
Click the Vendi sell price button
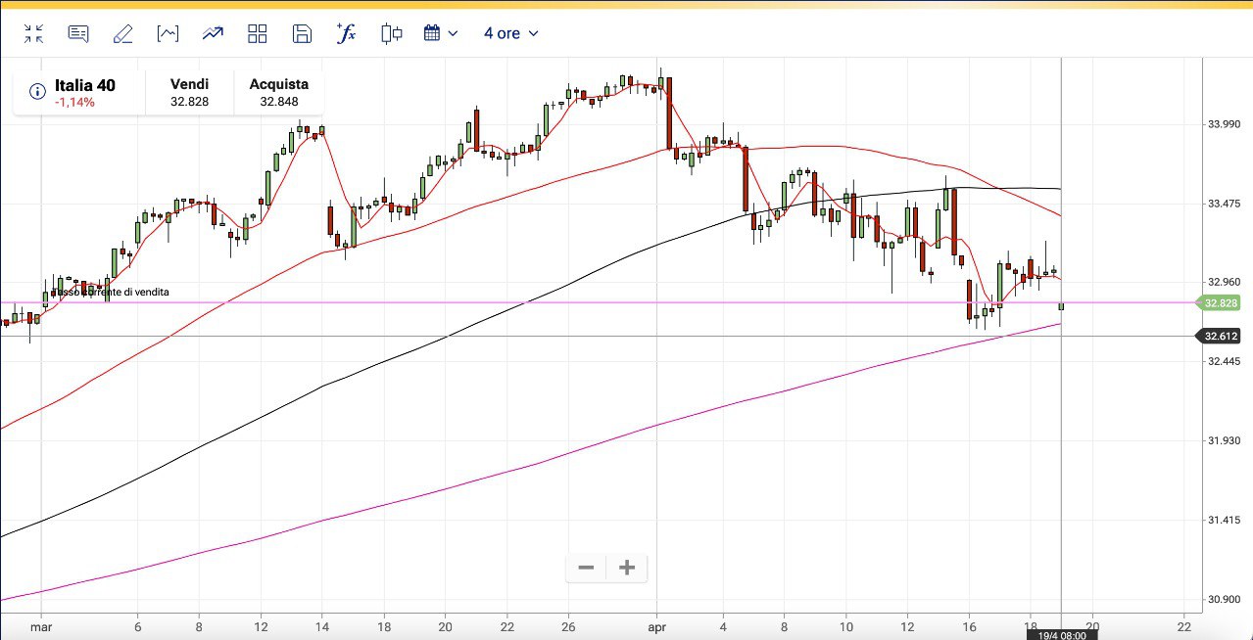(189, 92)
